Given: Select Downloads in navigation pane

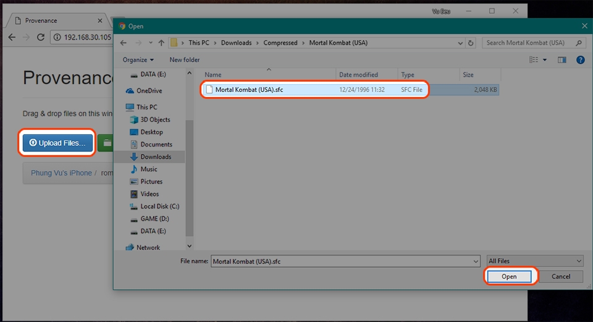Looking at the screenshot, I should pyautogui.click(x=156, y=156).
